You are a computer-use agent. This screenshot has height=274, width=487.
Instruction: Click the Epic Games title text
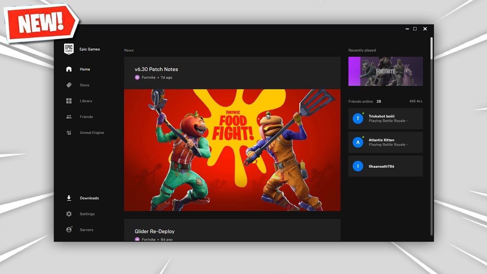tap(89, 49)
